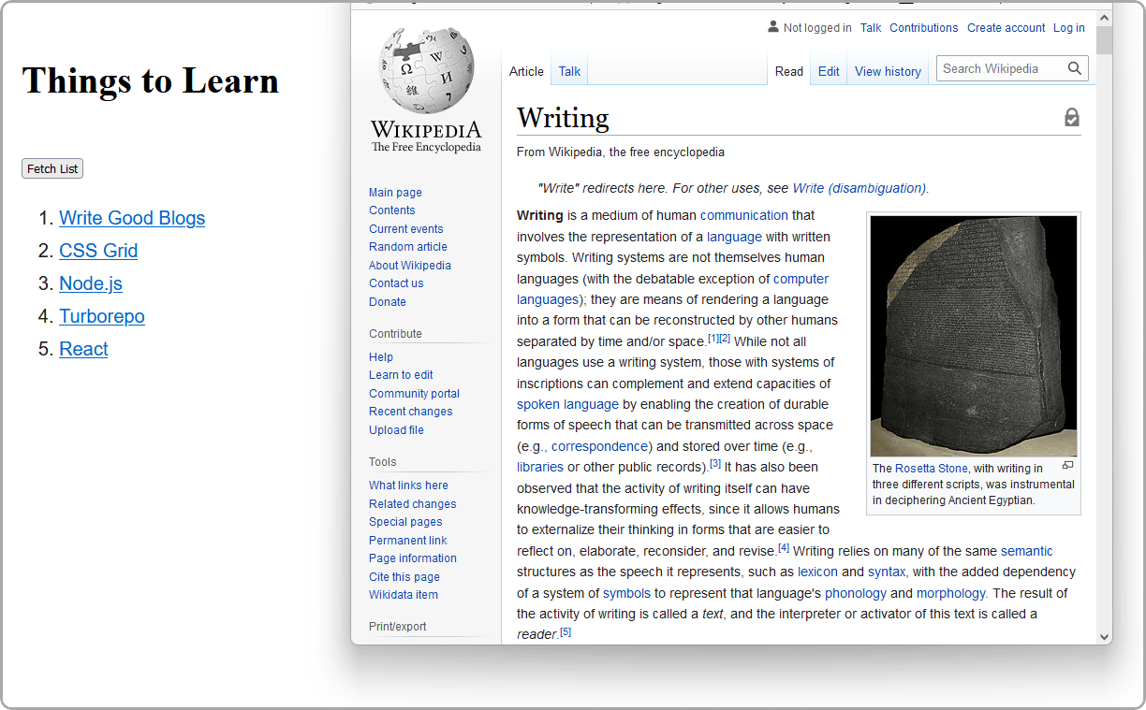Click the padlock protection icon

1072,118
